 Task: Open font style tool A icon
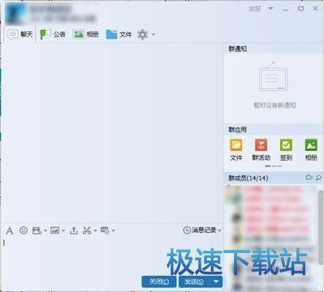tap(10, 231)
